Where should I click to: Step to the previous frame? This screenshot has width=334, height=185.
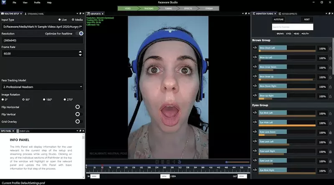(x=157, y=162)
